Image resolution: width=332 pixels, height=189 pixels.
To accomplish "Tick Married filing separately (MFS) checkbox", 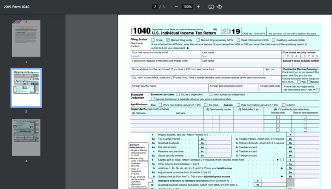I will (198, 40).
